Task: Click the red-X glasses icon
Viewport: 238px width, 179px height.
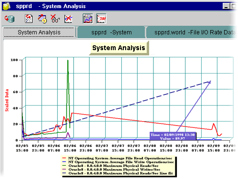Action: coord(55,19)
